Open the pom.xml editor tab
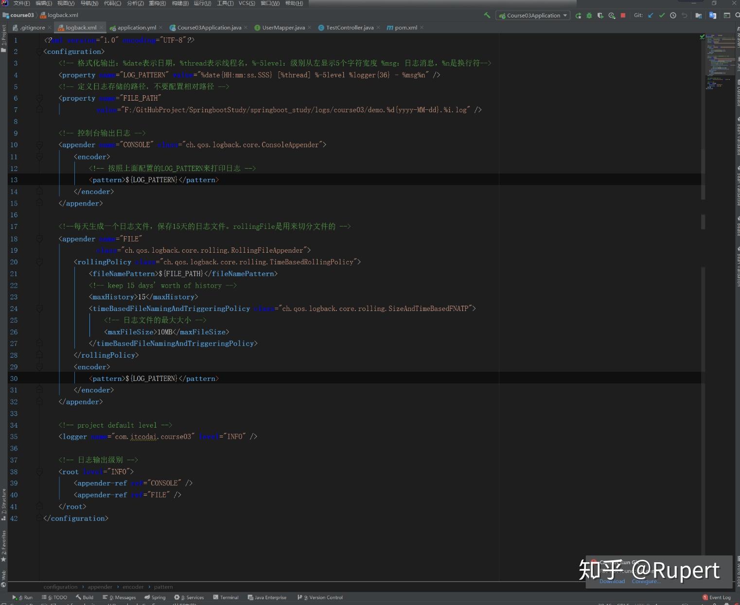 (405, 28)
